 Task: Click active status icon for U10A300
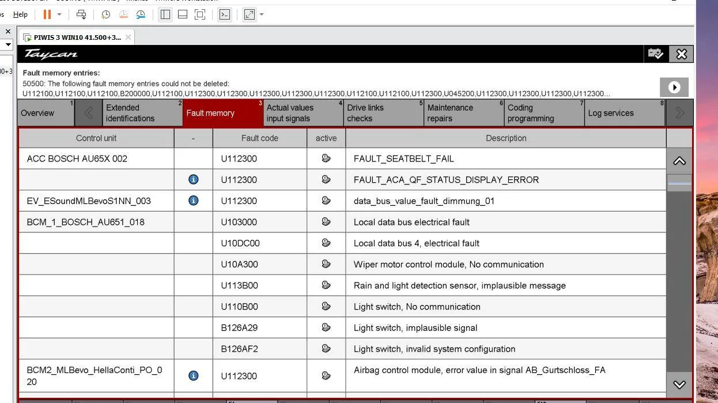326,264
